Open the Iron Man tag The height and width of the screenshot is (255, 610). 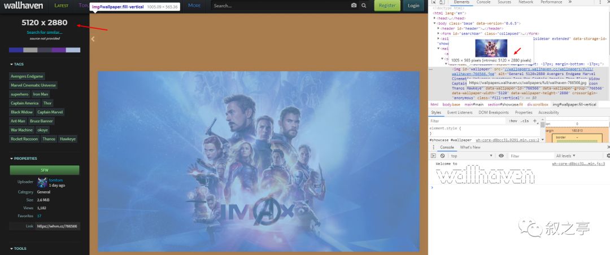[x=41, y=94]
